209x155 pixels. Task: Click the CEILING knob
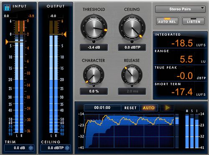click(132, 28)
